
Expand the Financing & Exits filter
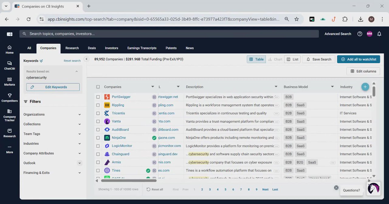pyautogui.click(x=52, y=173)
